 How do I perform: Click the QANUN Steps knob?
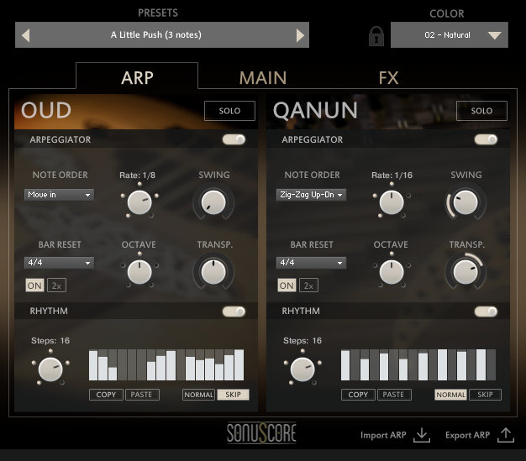click(302, 369)
